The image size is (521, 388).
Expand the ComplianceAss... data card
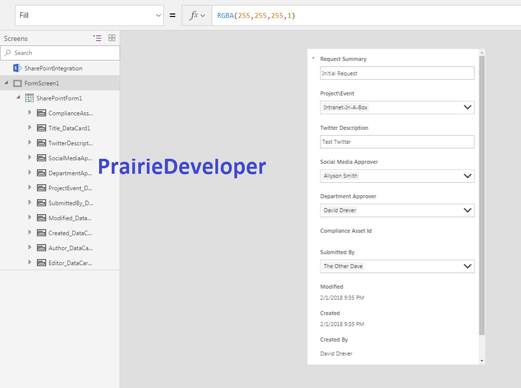pos(30,112)
